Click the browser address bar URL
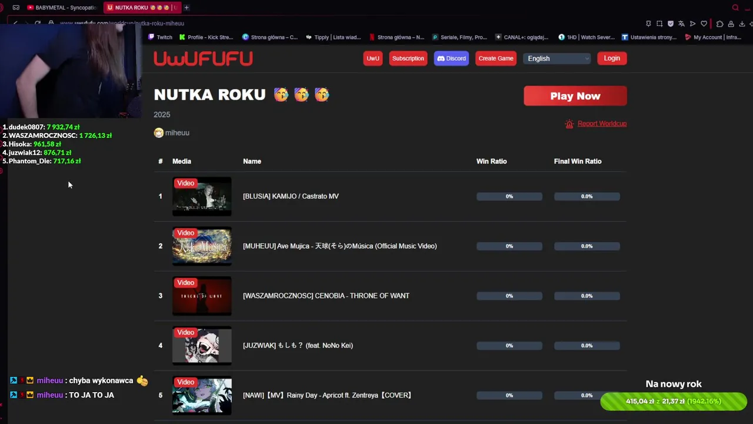The height and width of the screenshot is (424, 753). click(x=122, y=24)
